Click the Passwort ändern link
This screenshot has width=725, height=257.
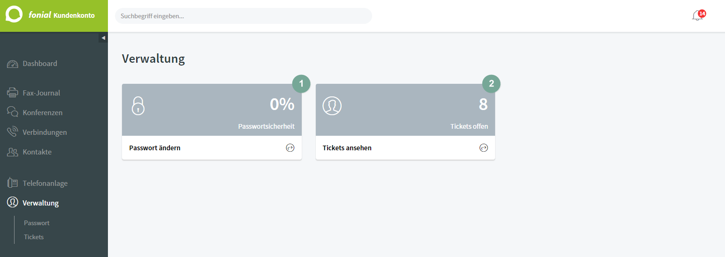coord(155,148)
